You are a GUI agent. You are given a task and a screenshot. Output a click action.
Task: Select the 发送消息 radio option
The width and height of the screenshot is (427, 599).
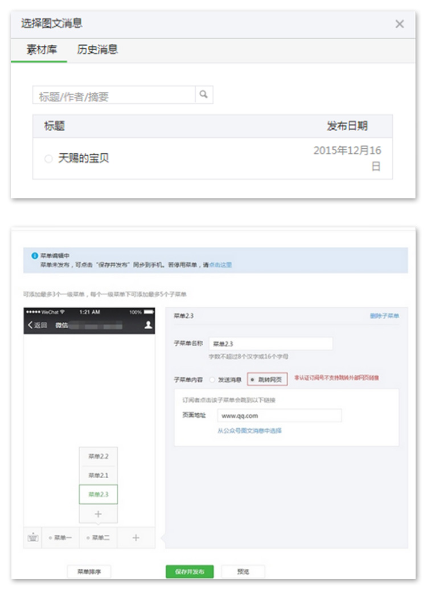[x=212, y=379]
